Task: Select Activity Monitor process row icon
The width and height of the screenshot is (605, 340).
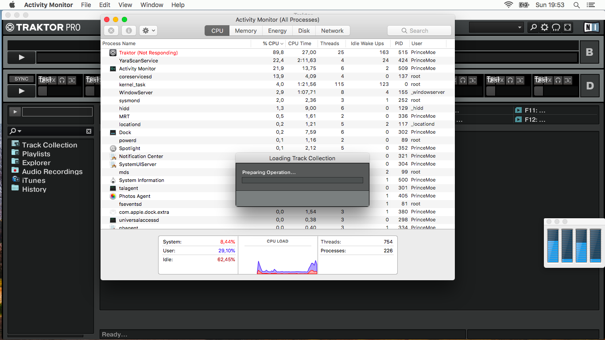Action: pyautogui.click(x=113, y=69)
